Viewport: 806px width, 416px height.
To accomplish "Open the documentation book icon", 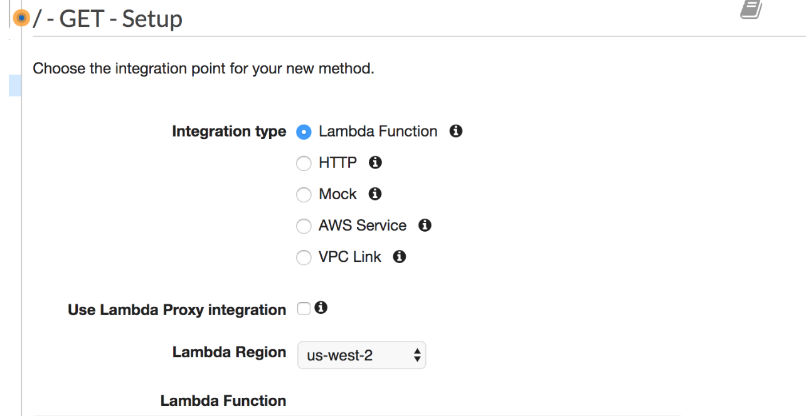I will (751, 9).
